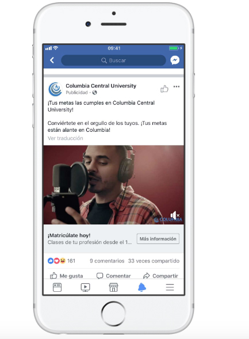Open the post options three-dot menu
Screen dimensions: 249x339
(x=177, y=86)
